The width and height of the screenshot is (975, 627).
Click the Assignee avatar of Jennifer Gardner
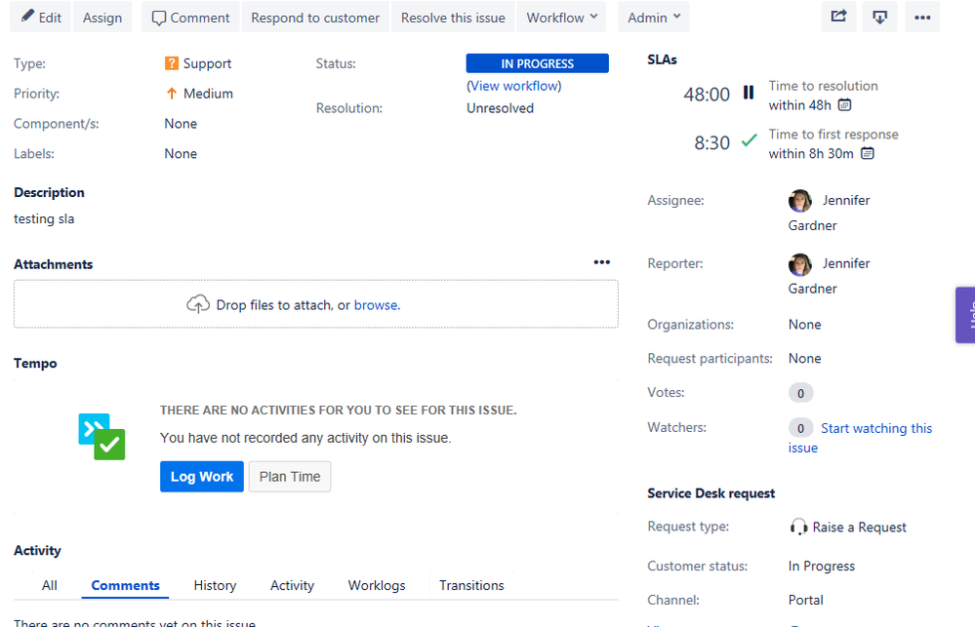click(800, 201)
